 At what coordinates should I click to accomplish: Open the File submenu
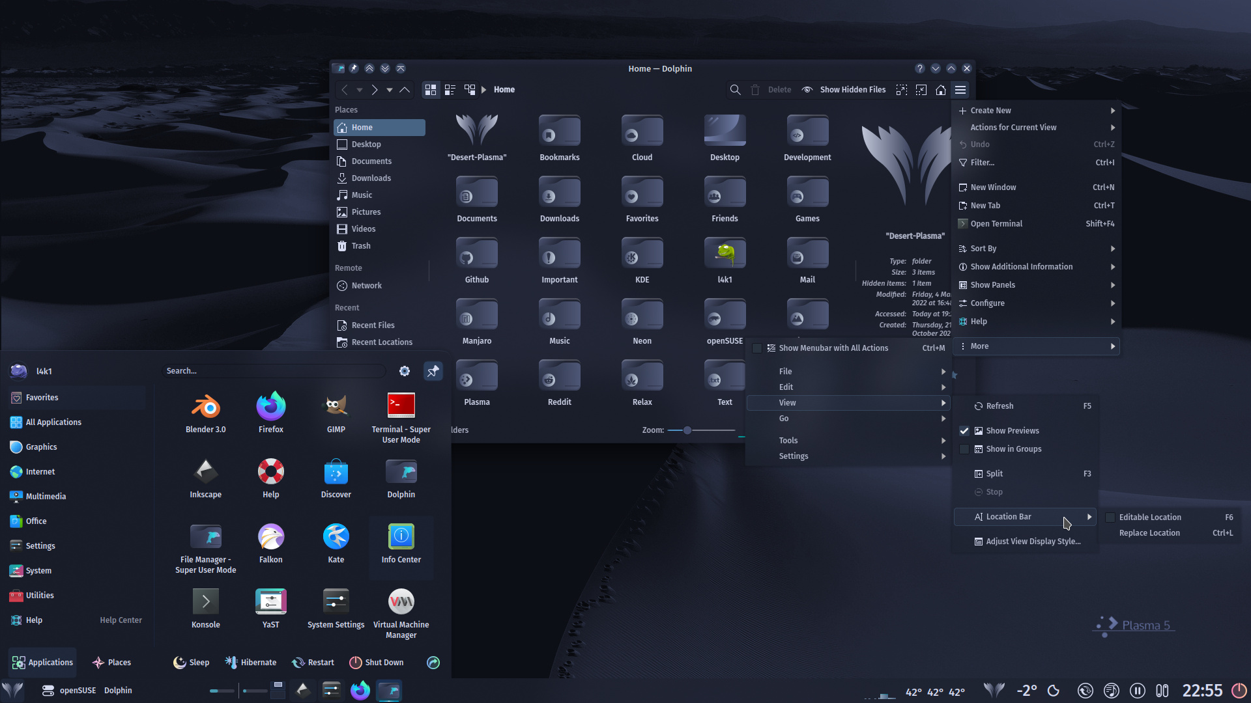[848, 372]
